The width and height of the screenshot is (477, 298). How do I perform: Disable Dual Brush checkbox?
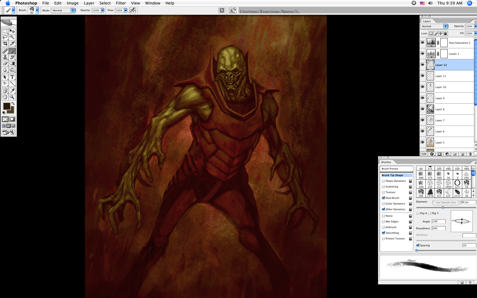[383, 198]
